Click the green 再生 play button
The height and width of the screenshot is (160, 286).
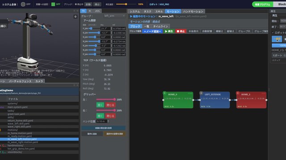(x=169, y=31)
